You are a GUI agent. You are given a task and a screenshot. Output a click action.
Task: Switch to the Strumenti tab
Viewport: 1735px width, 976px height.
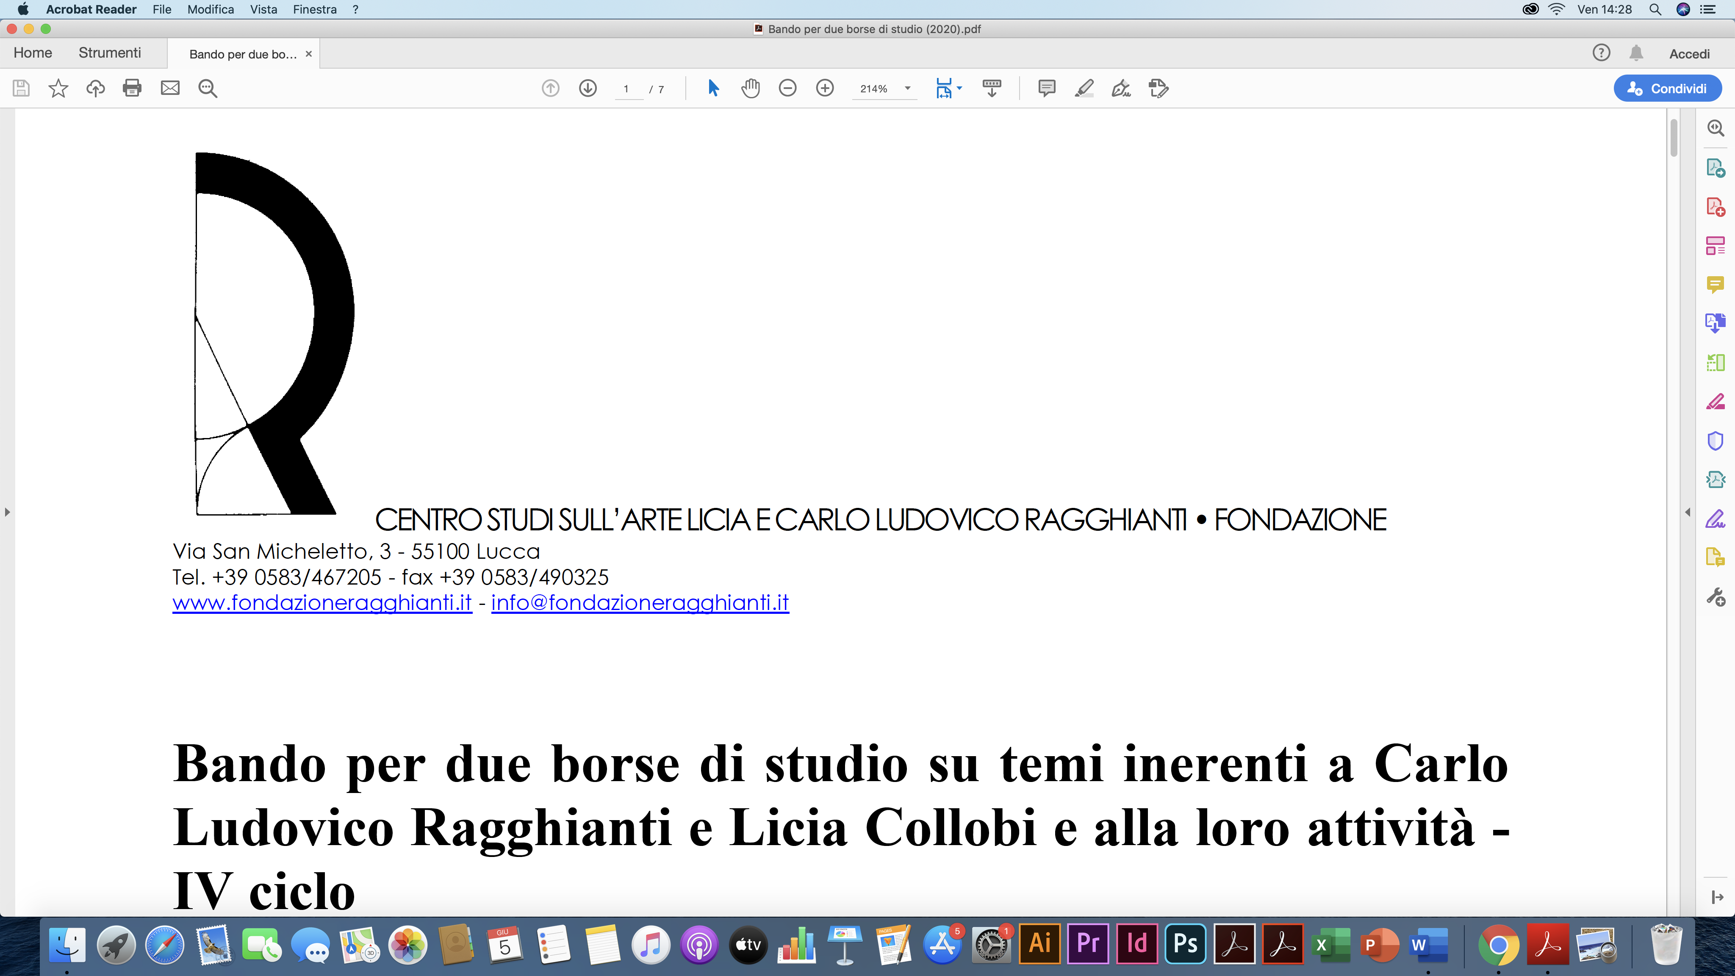[x=110, y=53]
